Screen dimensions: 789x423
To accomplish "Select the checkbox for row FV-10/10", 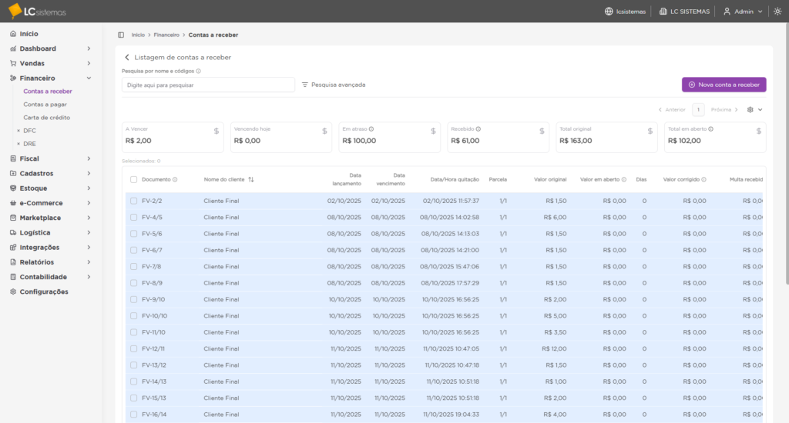I will pos(134,316).
